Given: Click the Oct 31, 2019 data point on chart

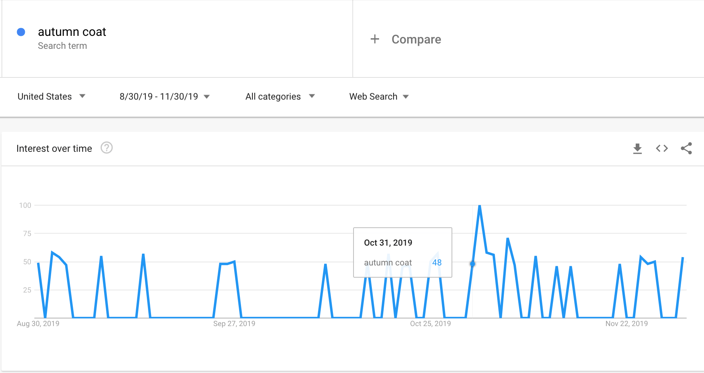Looking at the screenshot, I should click(x=473, y=264).
